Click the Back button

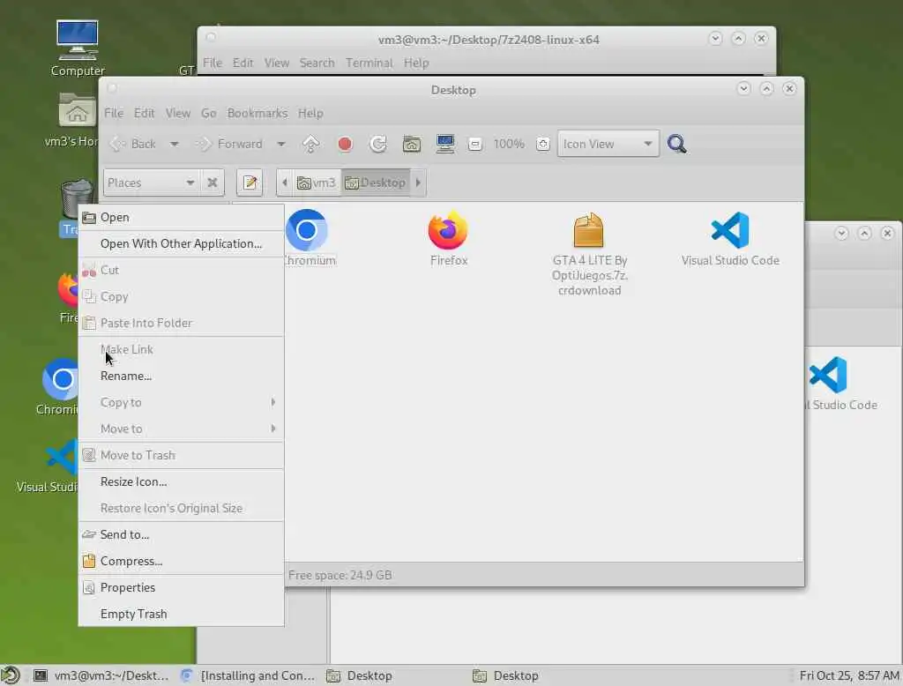click(132, 144)
